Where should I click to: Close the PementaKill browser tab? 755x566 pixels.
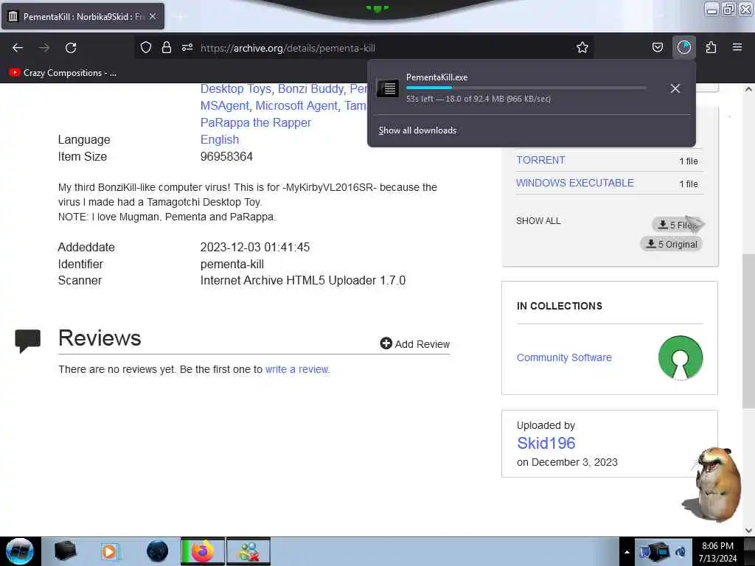[153, 16]
